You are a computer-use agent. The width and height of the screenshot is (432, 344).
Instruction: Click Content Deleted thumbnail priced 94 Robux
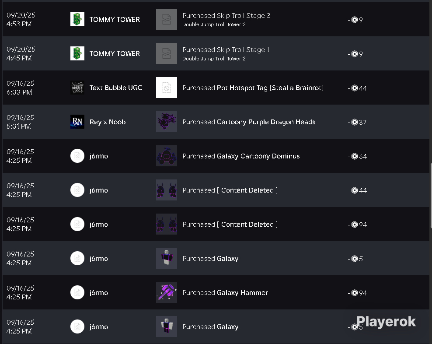click(x=167, y=224)
